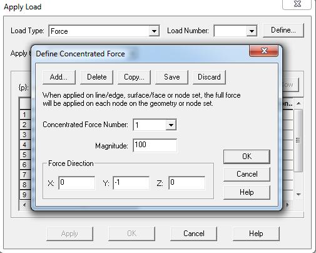Cancel the Define Concentrated Force dialog
The image size is (316, 253).
click(x=247, y=174)
